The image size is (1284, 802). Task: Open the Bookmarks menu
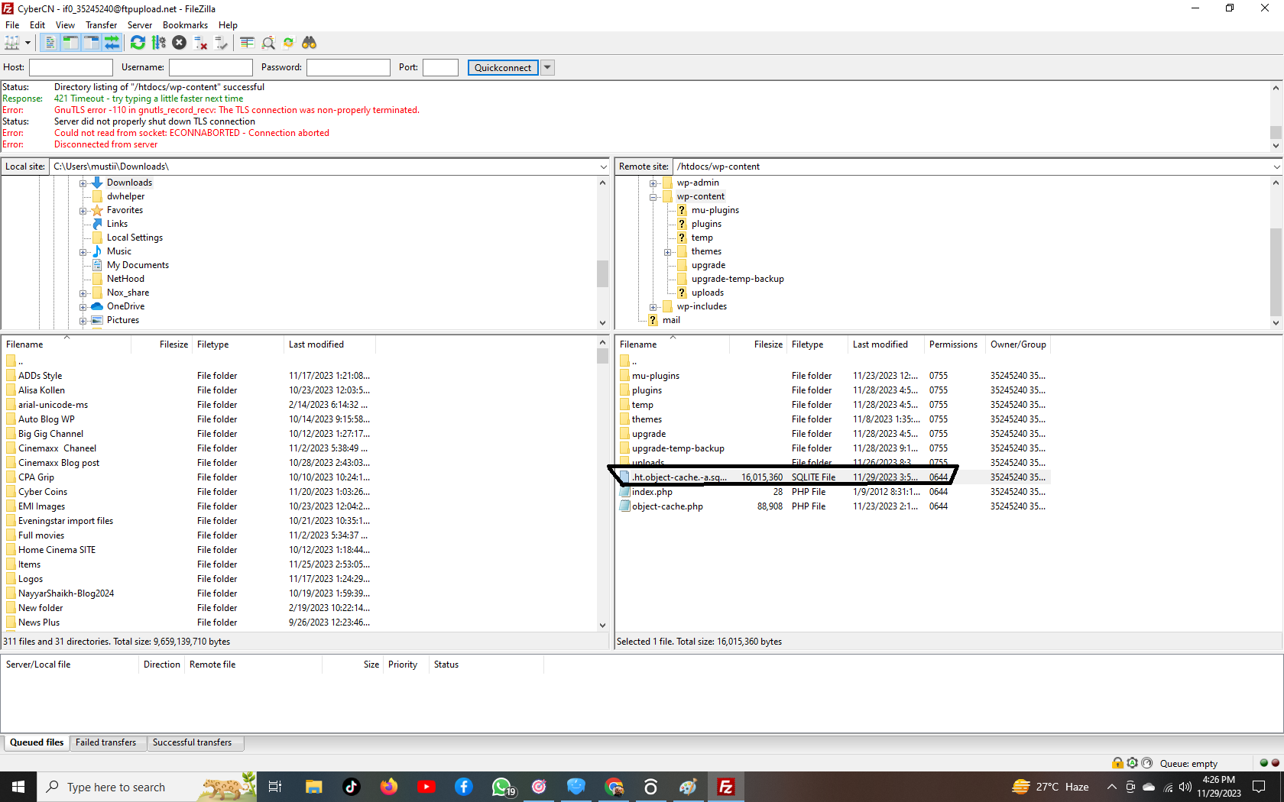click(185, 25)
